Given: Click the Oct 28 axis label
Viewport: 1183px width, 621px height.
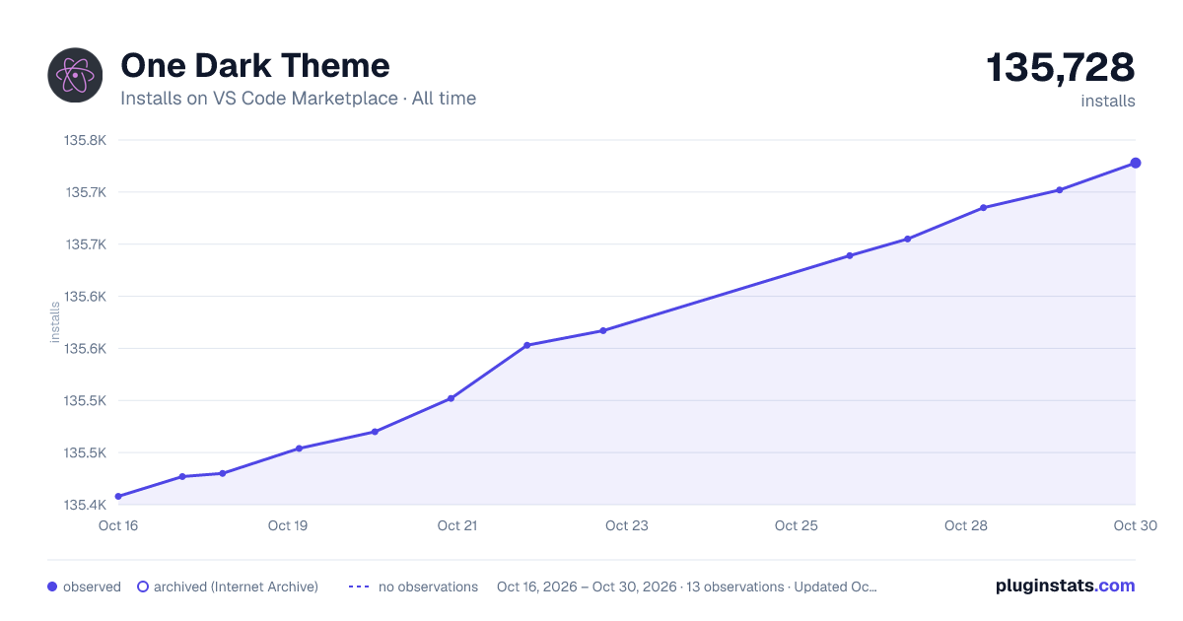Looking at the screenshot, I should click(966, 525).
